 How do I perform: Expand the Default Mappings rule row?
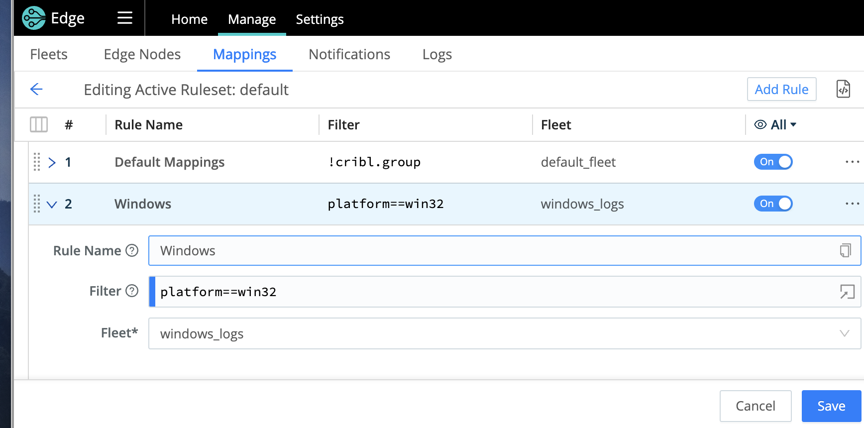52,163
